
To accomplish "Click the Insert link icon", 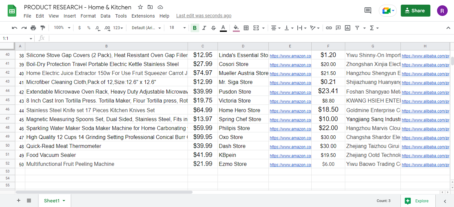I will click(x=329, y=28).
